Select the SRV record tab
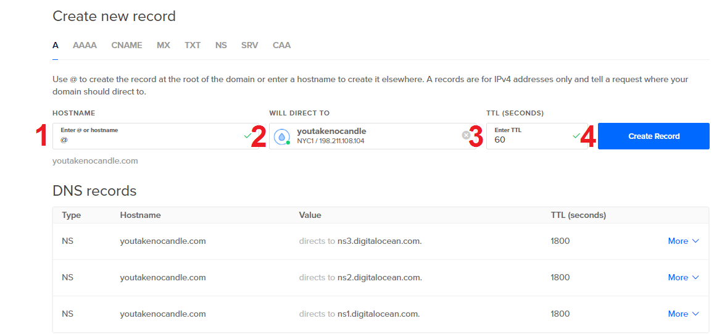Viewport: 722px width, 334px height. click(249, 45)
